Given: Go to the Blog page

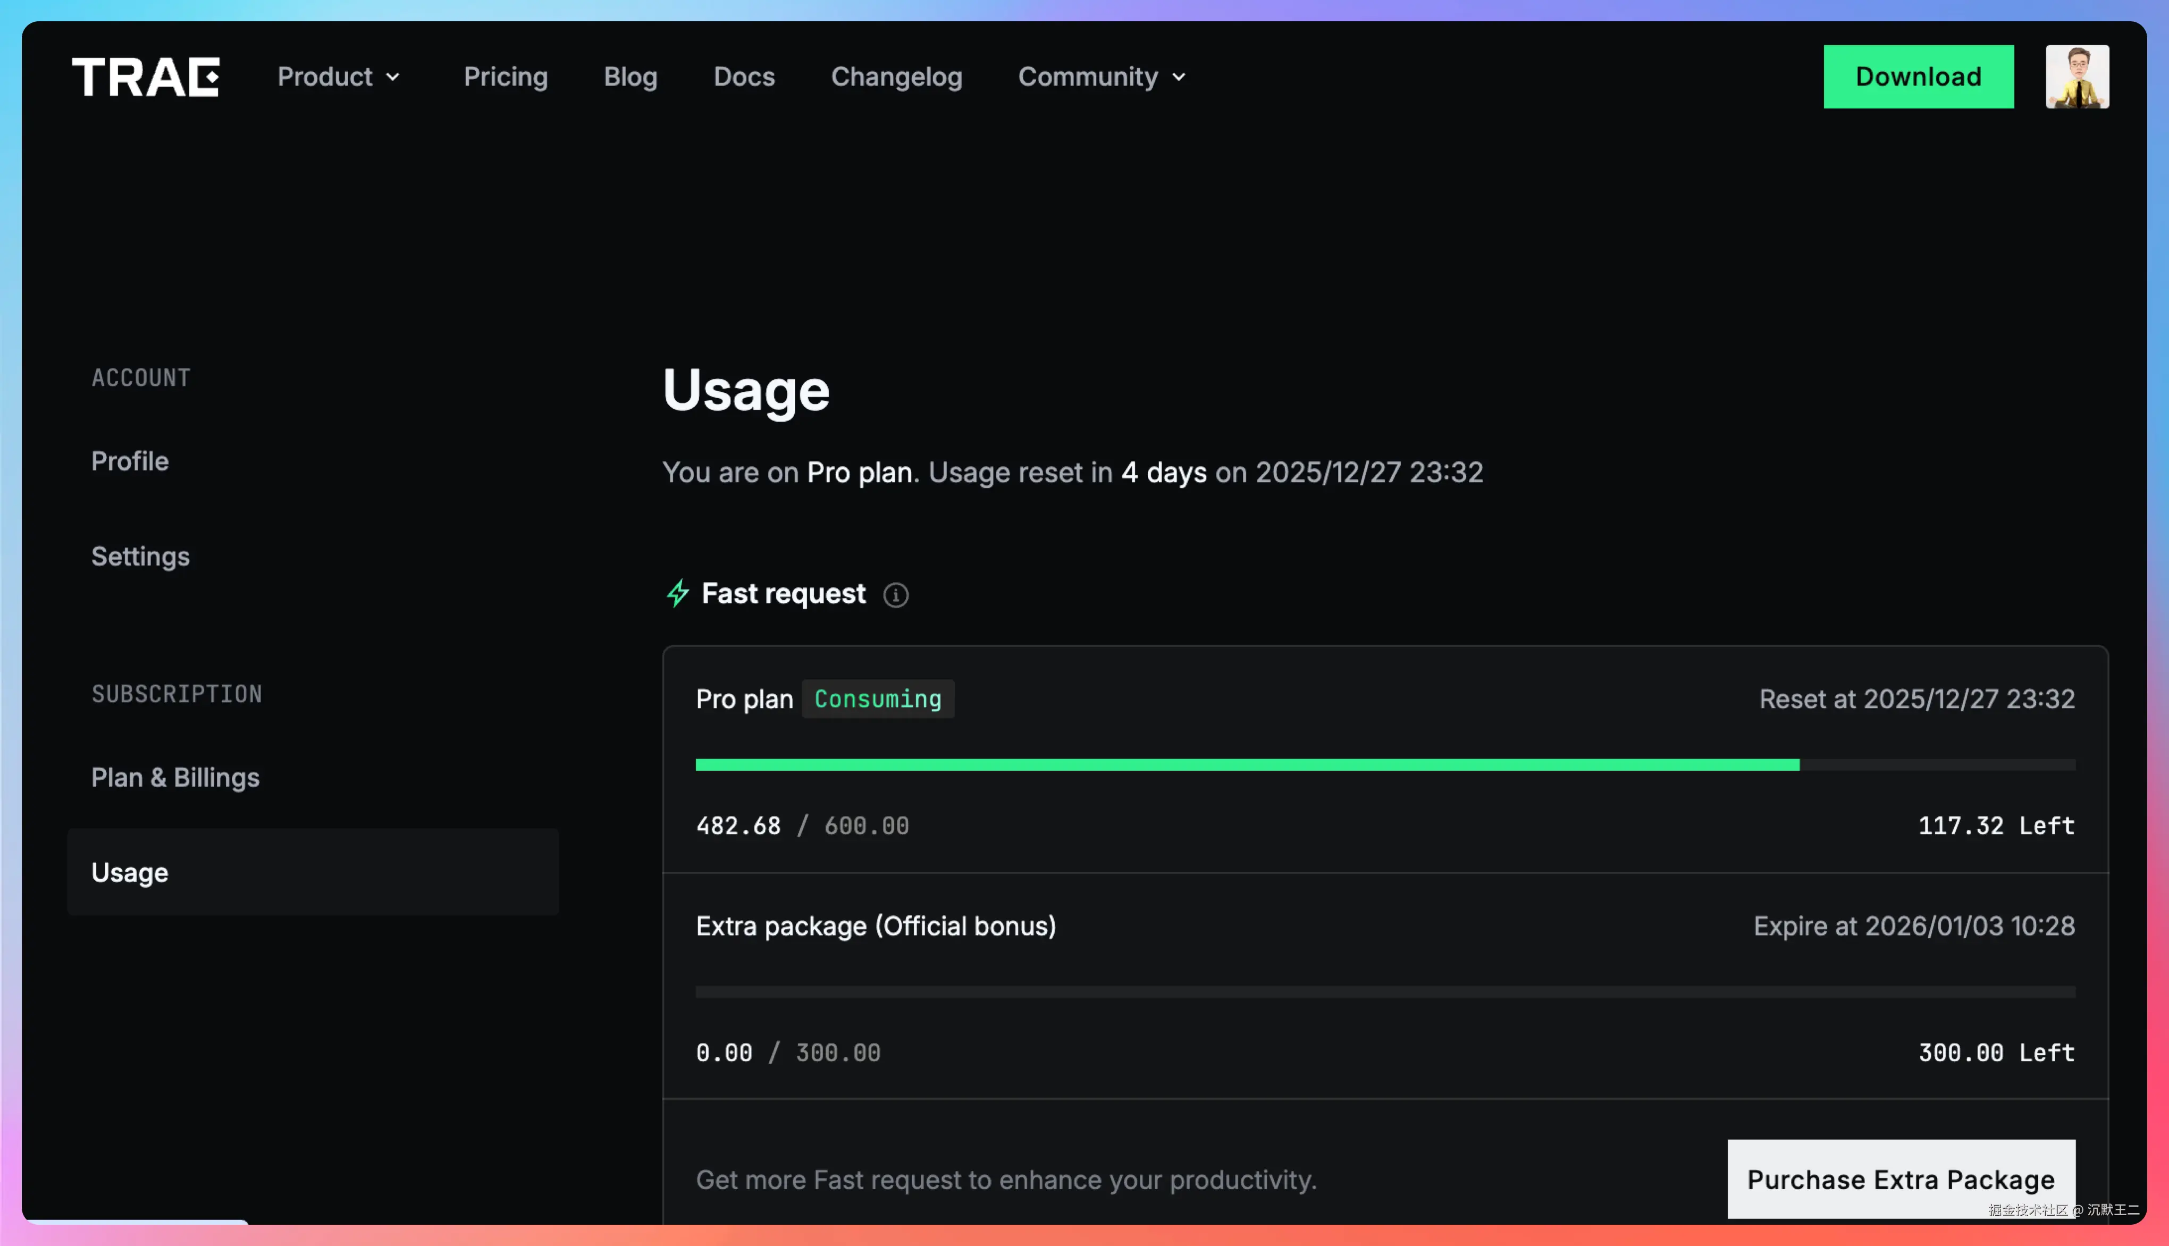Looking at the screenshot, I should pyautogui.click(x=630, y=77).
